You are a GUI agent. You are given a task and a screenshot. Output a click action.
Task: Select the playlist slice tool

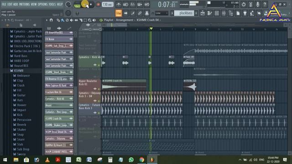pos(81,20)
